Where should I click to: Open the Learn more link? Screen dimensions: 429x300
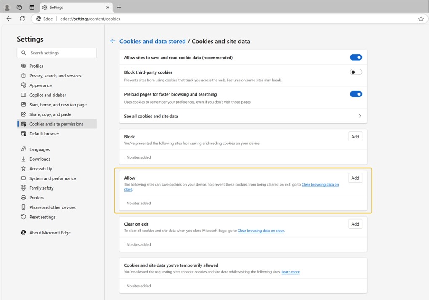click(291, 272)
